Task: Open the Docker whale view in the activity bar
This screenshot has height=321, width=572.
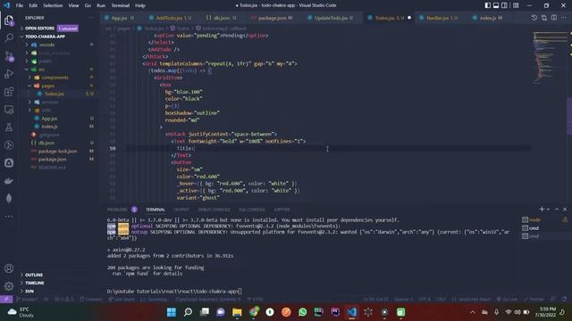Action: point(9,181)
